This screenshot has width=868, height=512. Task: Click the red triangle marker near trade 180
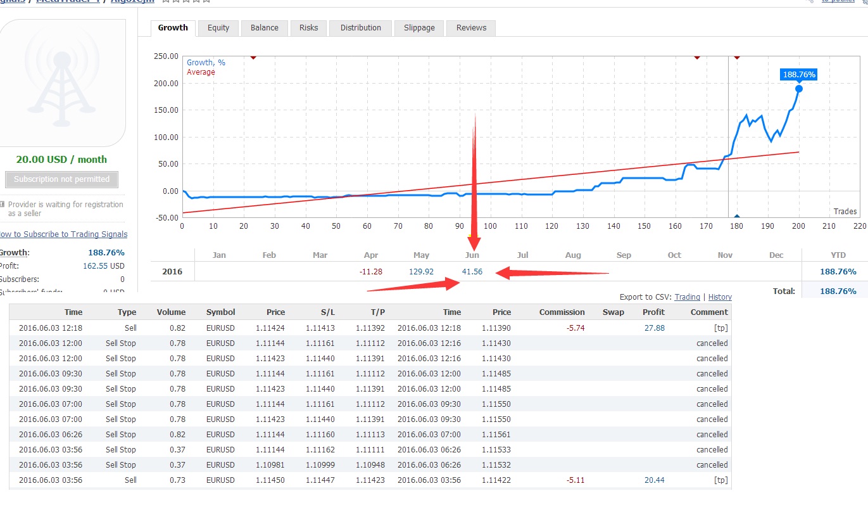(x=737, y=58)
